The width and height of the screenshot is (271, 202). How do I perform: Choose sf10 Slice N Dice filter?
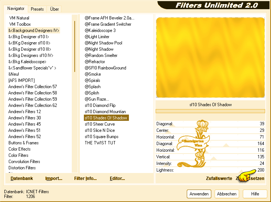click(x=100, y=130)
